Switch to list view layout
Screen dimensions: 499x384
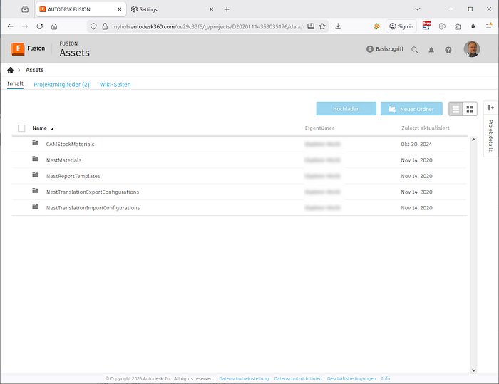click(456, 109)
